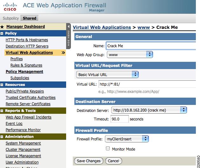Collapse the Reports & Tools section
200x168 pixels.
pyautogui.click(x=2, y=111)
